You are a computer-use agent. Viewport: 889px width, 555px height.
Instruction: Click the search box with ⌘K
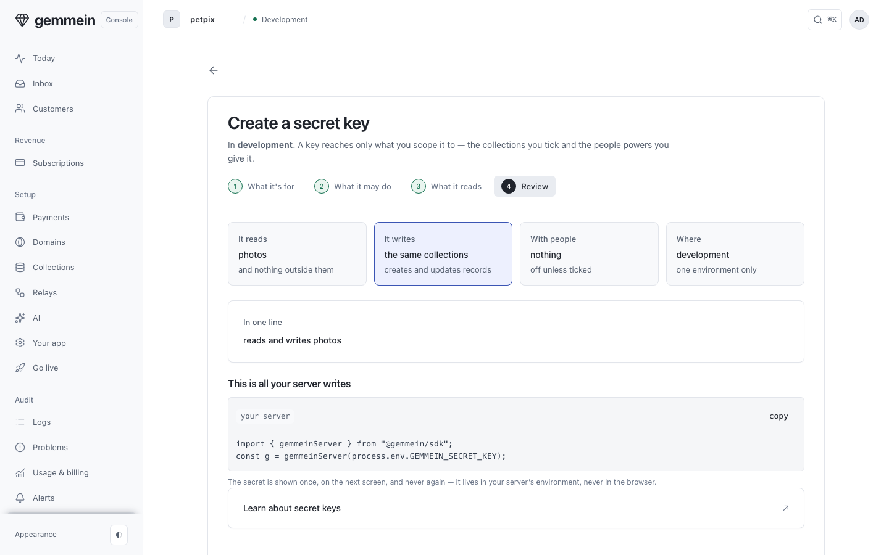(825, 20)
